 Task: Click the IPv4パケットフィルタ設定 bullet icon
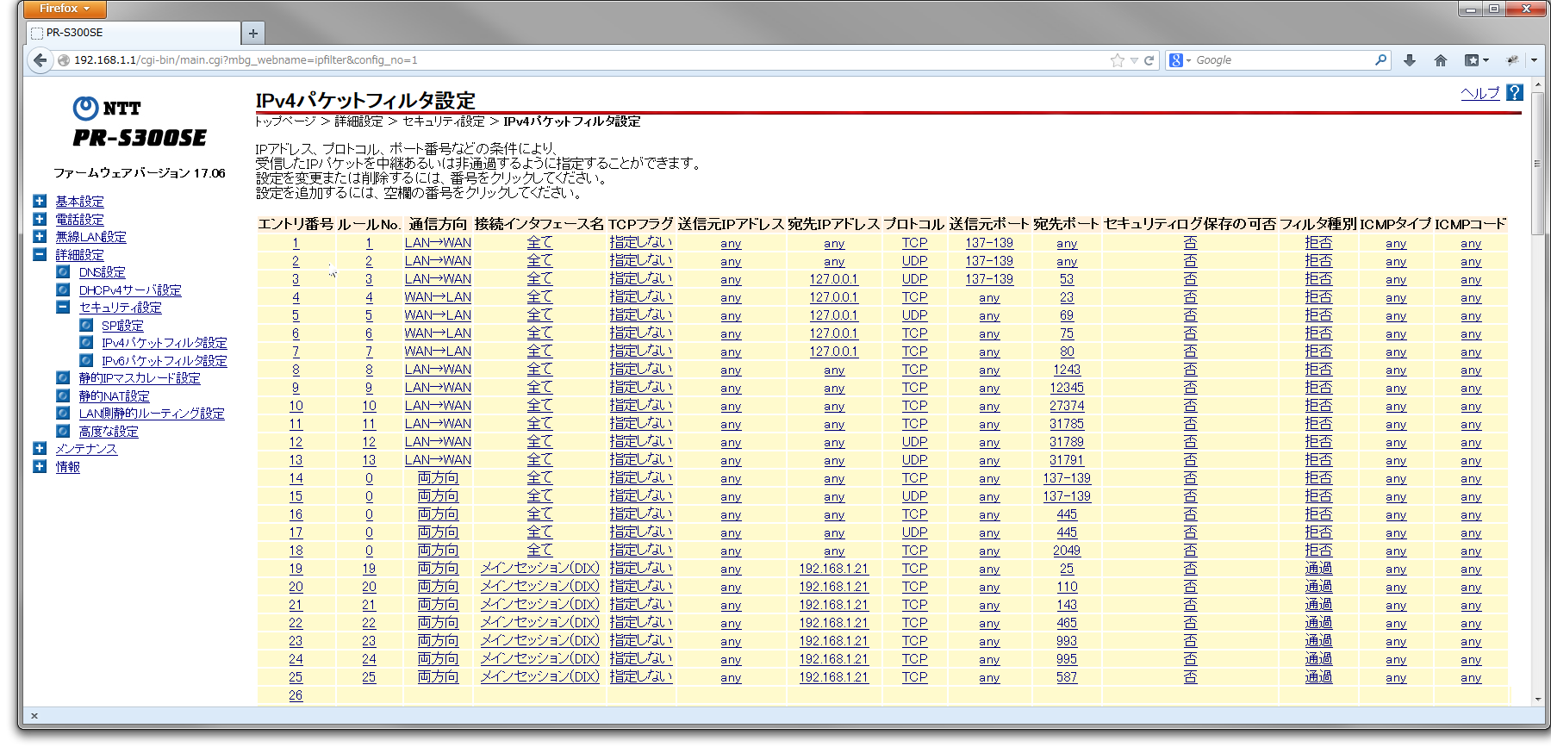pos(86,343)
